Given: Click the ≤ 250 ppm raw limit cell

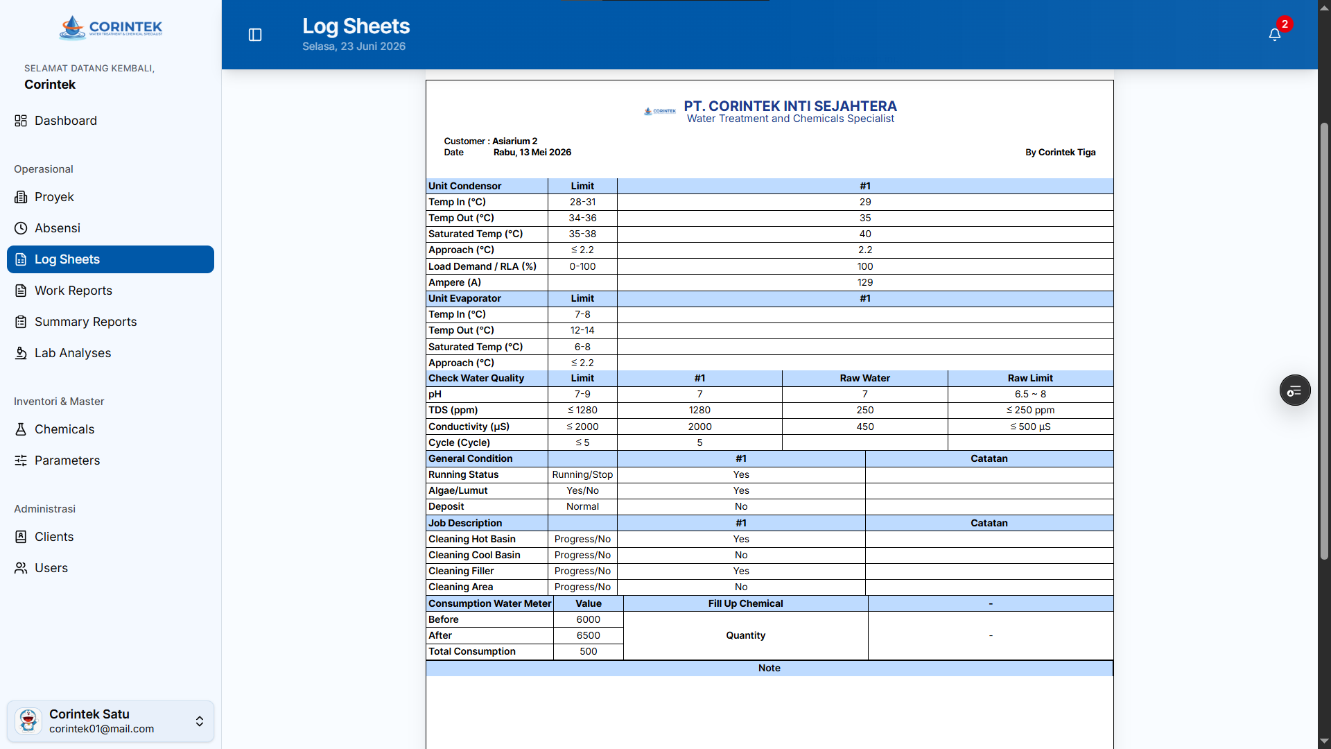Looking at the screenshot, I should click(1030, 410).
